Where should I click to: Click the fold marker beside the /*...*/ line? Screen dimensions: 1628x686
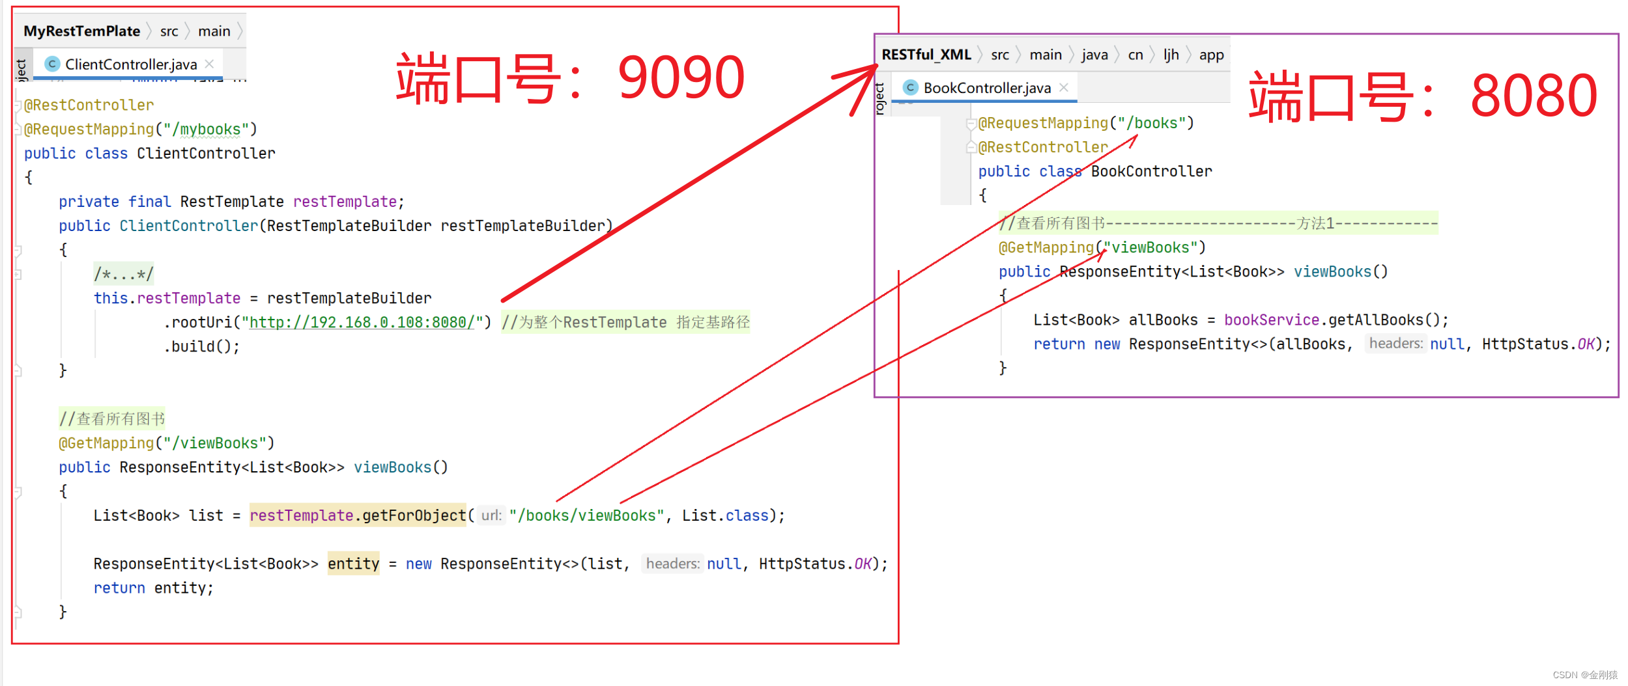18,274
